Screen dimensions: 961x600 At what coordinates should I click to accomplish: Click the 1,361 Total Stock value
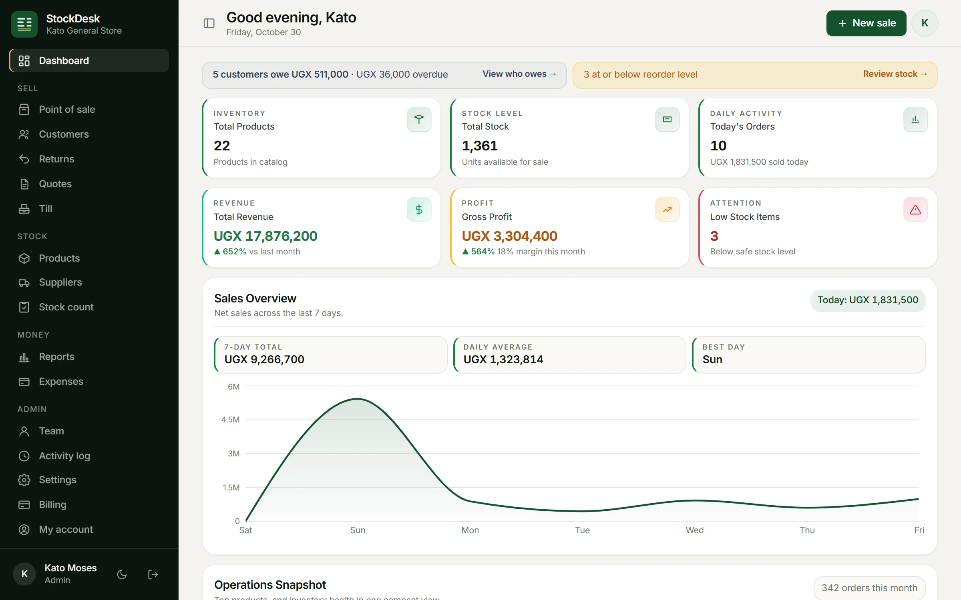[480, 146]
